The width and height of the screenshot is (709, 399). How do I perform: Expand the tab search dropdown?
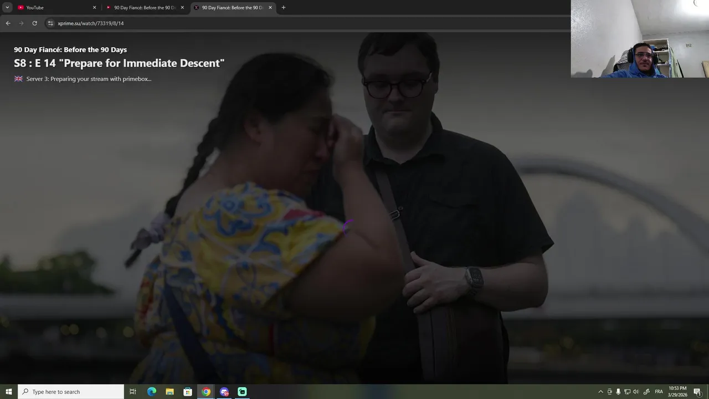click(x=7, y=8)
